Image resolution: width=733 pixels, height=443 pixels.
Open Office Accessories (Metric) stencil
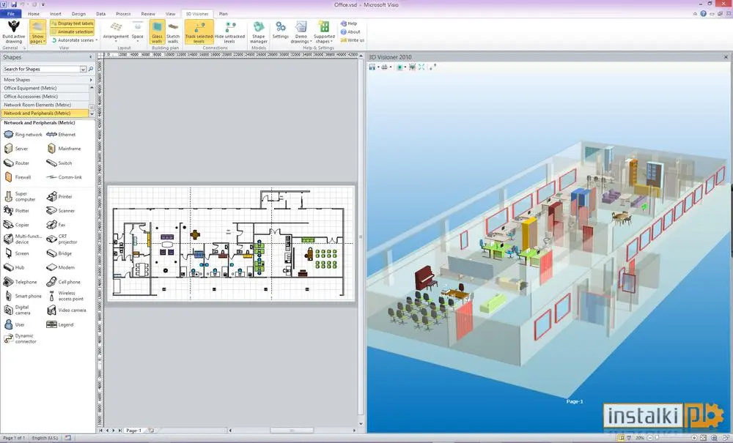(x=45, y=97)
